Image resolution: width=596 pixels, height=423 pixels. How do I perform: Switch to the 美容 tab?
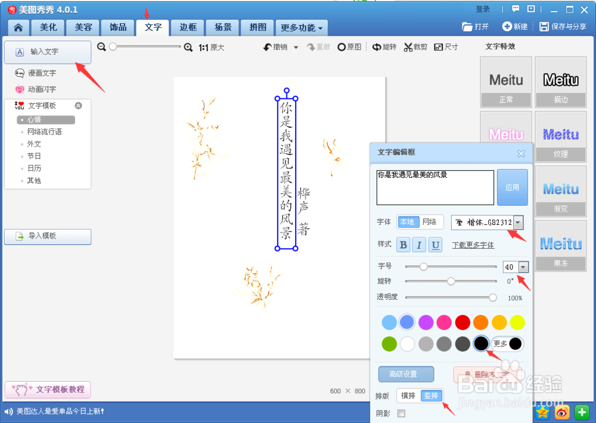83,27
